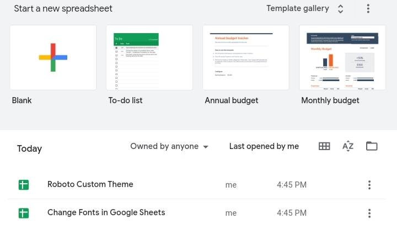The height and width of the screenshot is (235, 397).
Task: Open the Monthly budget template thumbnail
Action: pos(342,57)
